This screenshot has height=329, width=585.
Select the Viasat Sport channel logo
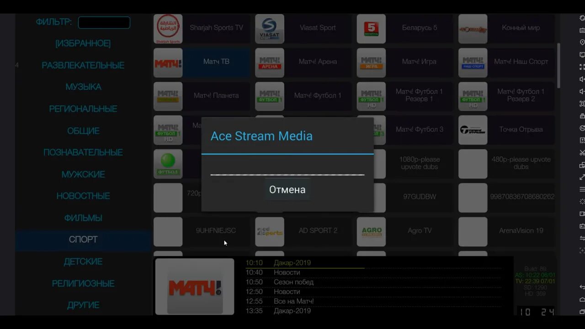(270, 28)
